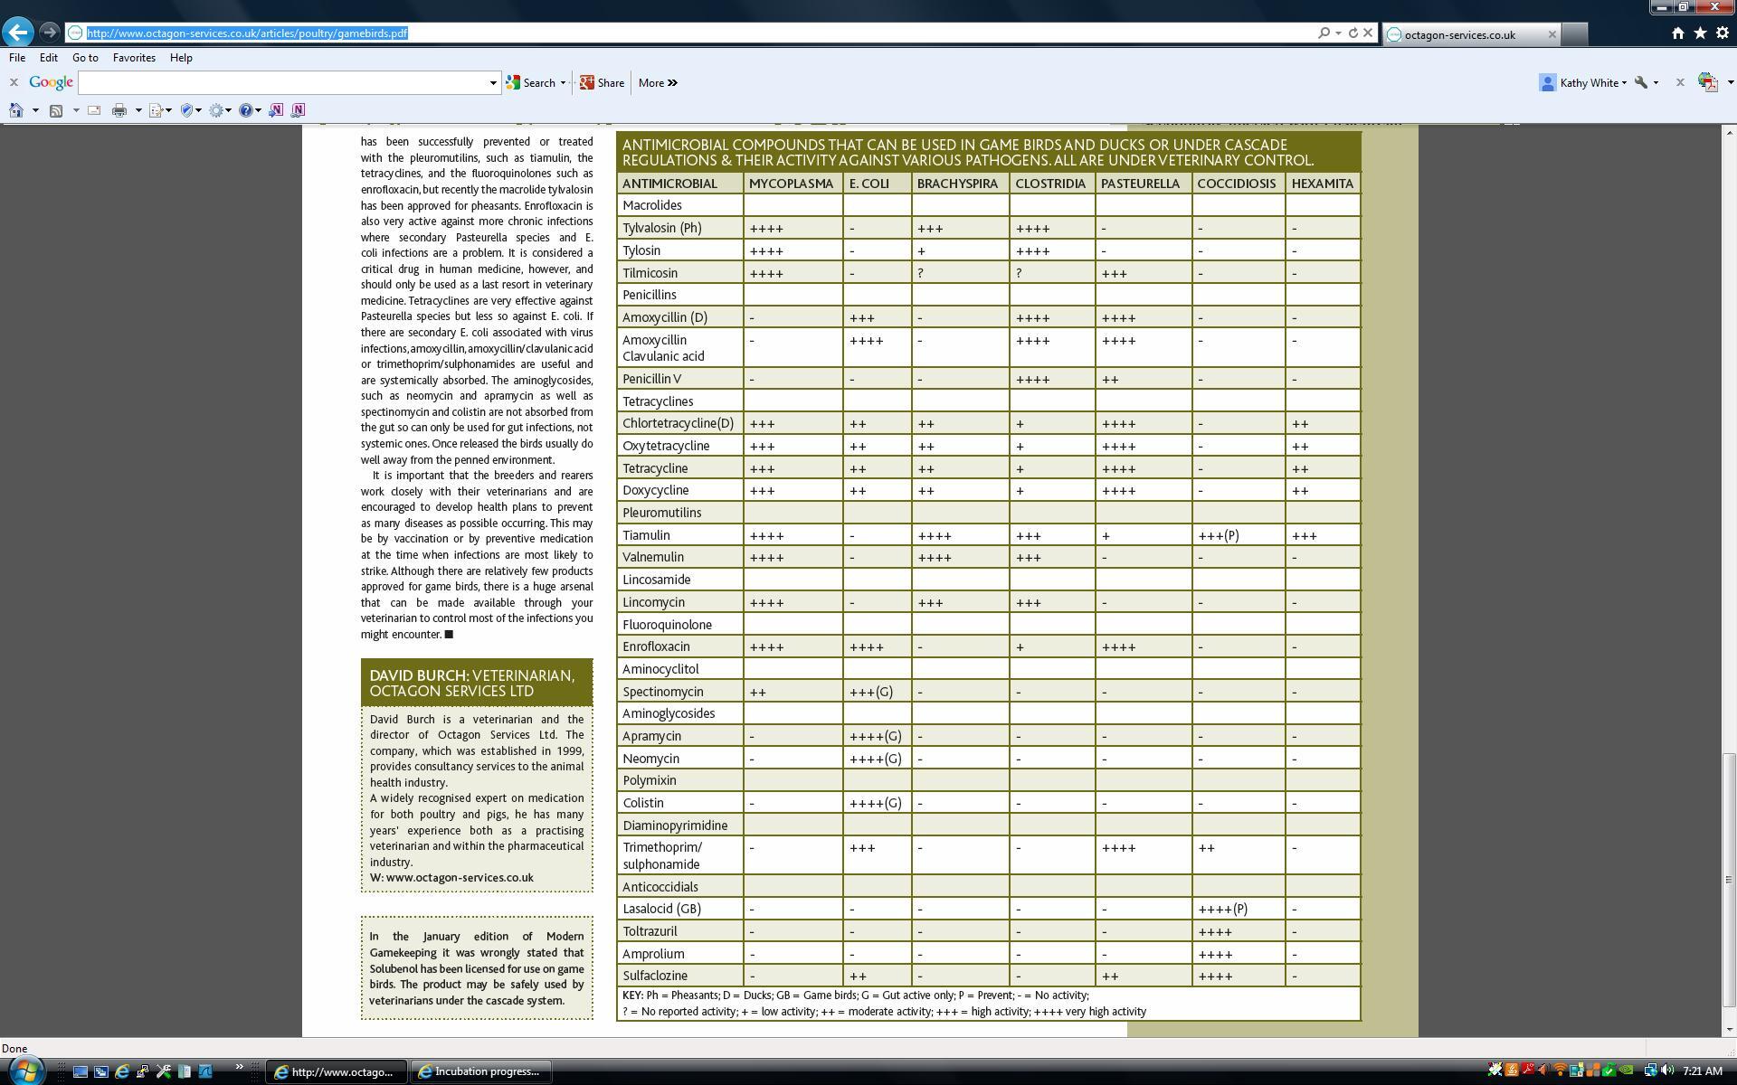The height and width of the screenshot is (1085, 1737).
Task: Click the Print icon in command bar
Action: (x=119, y=110)
